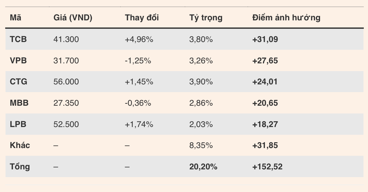Click the Thay đổi column header
Screen dimensions: 368x192
click(x=142, y=18)
